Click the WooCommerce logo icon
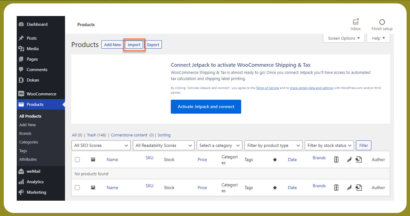 tap(21, 94)
